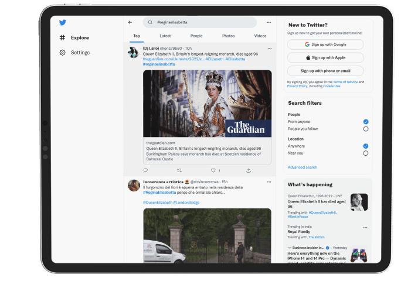Switch to the Videos tab
The height and width of the screenshot is (281, 418).
(x=260, y=36)
